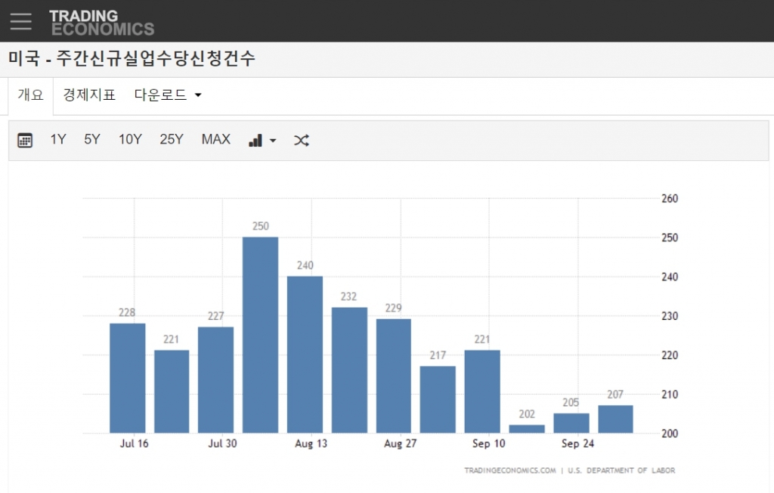
Task: Click the bar labeled 240
Action: tap(305, 354)
